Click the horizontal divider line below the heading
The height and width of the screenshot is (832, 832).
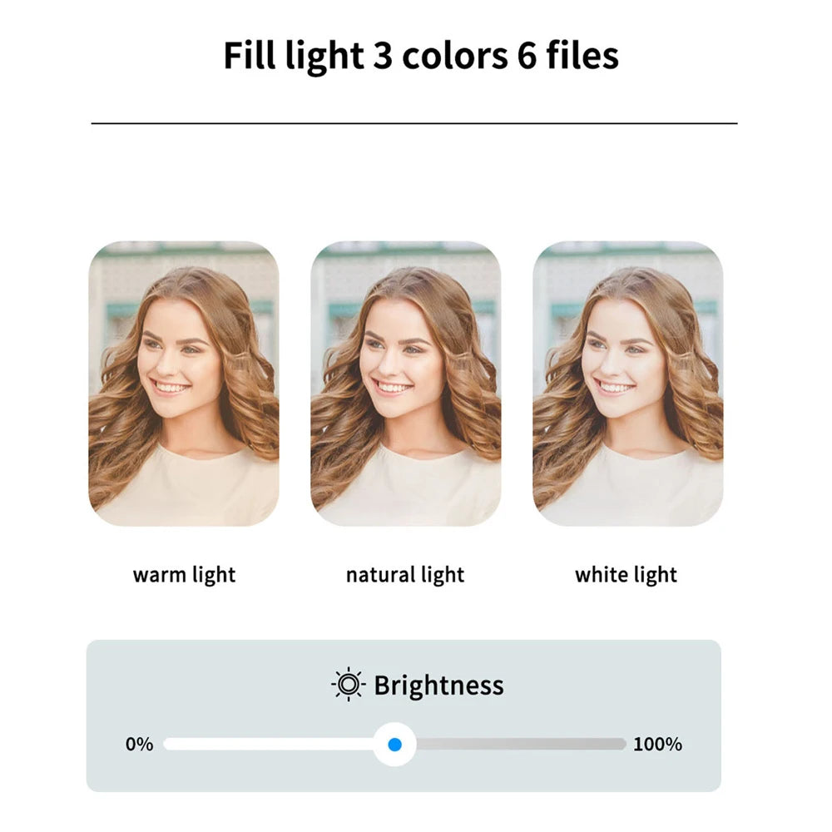(x=414, y=123)
